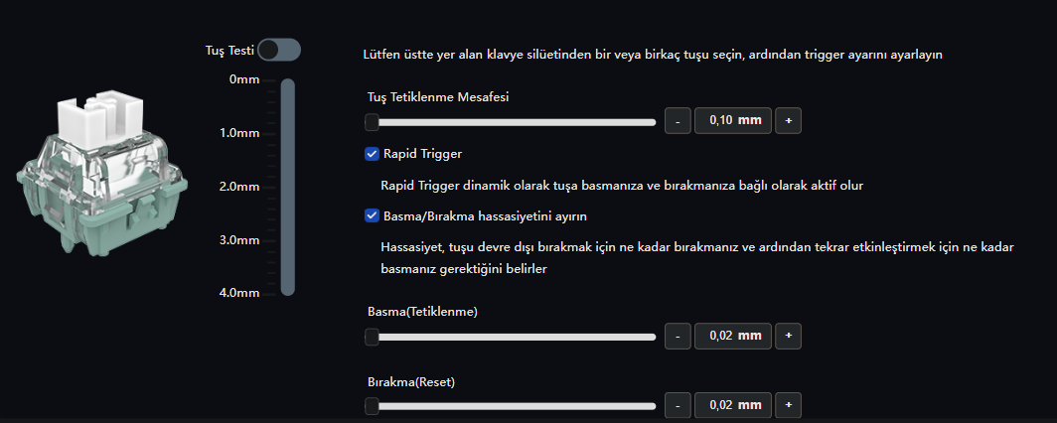Focus the Basma(Tetiklenme) 0,02 mm field
The width and height of the screenshot is (1057, 423).
click(x=733, y=337)
